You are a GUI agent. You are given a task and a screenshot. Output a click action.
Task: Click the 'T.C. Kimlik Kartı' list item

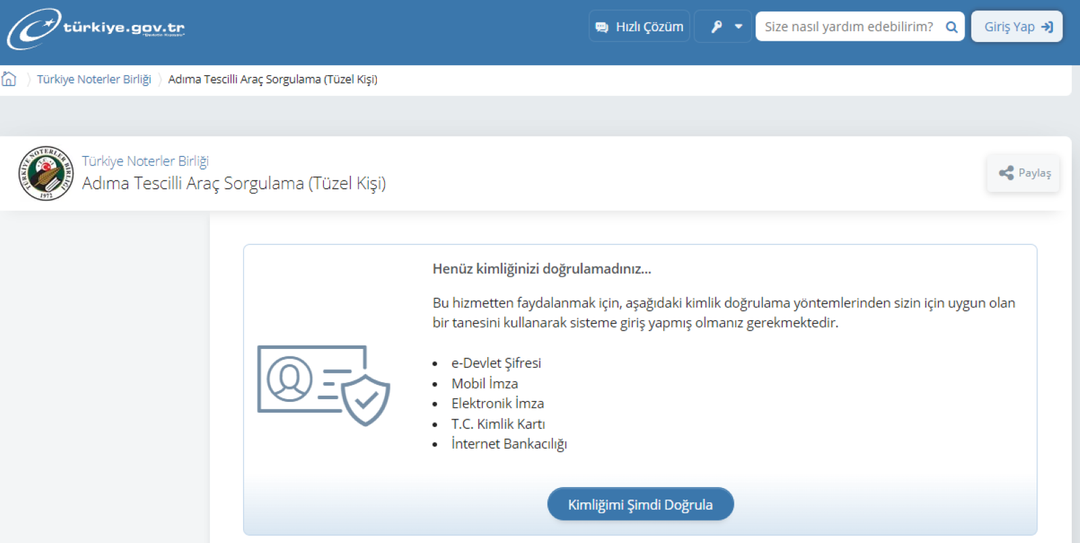[498, 424]
